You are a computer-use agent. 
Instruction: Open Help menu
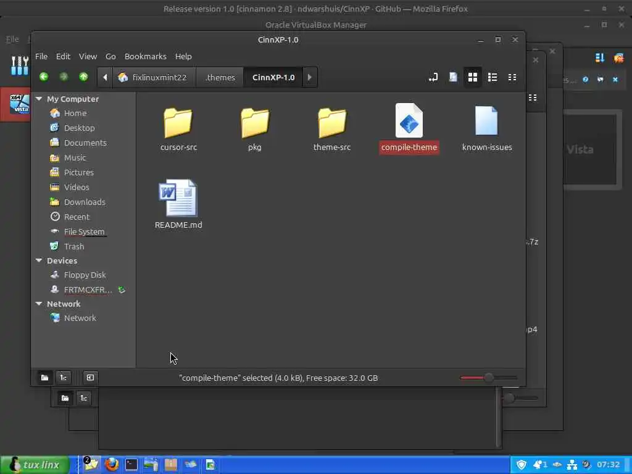[x=183, y=56]
